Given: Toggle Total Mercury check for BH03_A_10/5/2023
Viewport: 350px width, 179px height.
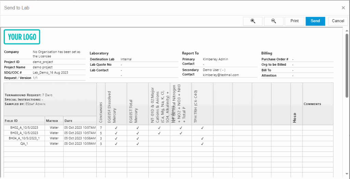Looking at the screenshot, I should [x=137, y=133].
